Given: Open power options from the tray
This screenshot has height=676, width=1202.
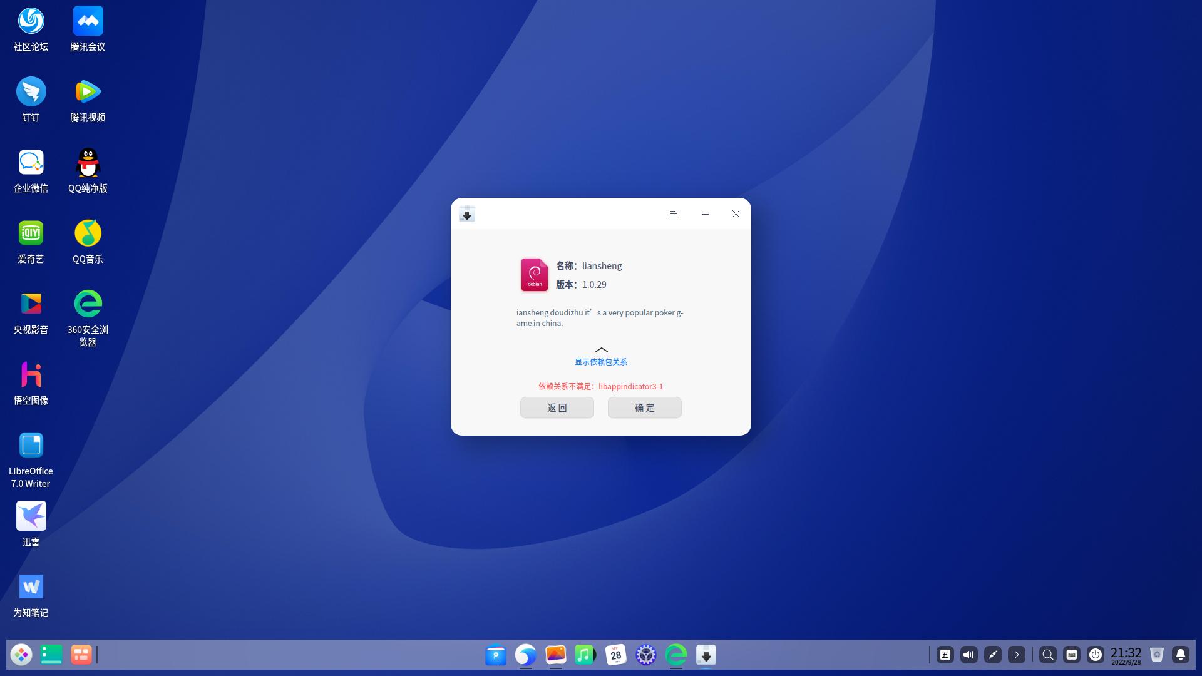Looking at the screenshot, I should click(x=1096, y=654).
